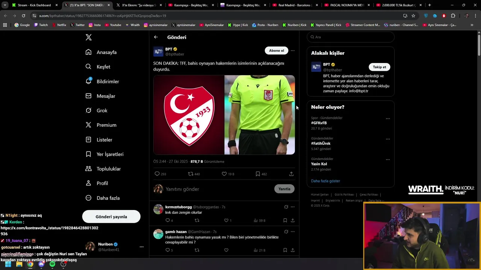This screenshot has height=270, width=481.
Task: Open Premium in sidebar
Action: point(101,125)
